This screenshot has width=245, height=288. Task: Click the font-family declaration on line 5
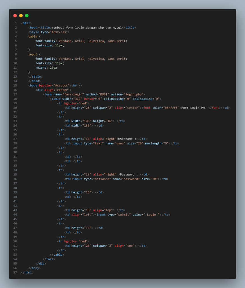coord(81,41)
